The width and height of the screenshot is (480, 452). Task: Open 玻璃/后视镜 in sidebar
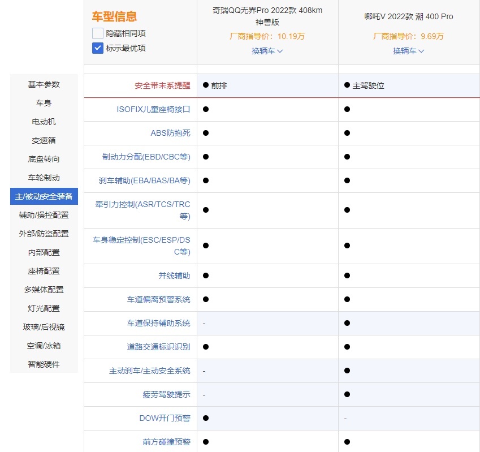click(x=44, y=327)
